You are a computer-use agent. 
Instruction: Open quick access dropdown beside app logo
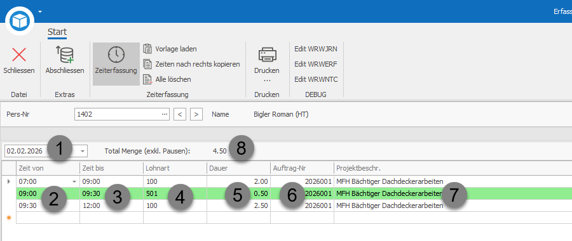click(x=40, y=11)
